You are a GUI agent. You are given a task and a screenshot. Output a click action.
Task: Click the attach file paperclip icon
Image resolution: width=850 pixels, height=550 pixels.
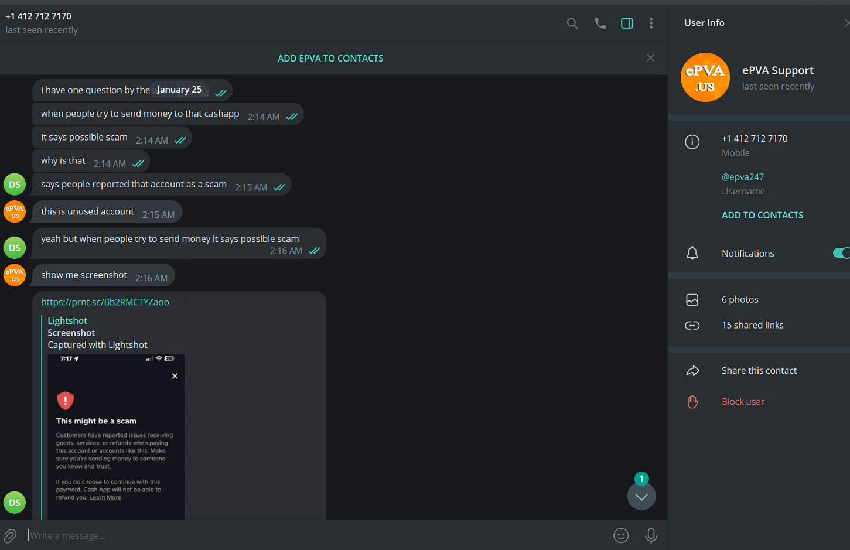click(x=10, y=535)
